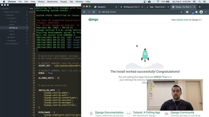Open the release notes link
The image size is (209, 117).
pyautogui.click(x=182, y=20)
